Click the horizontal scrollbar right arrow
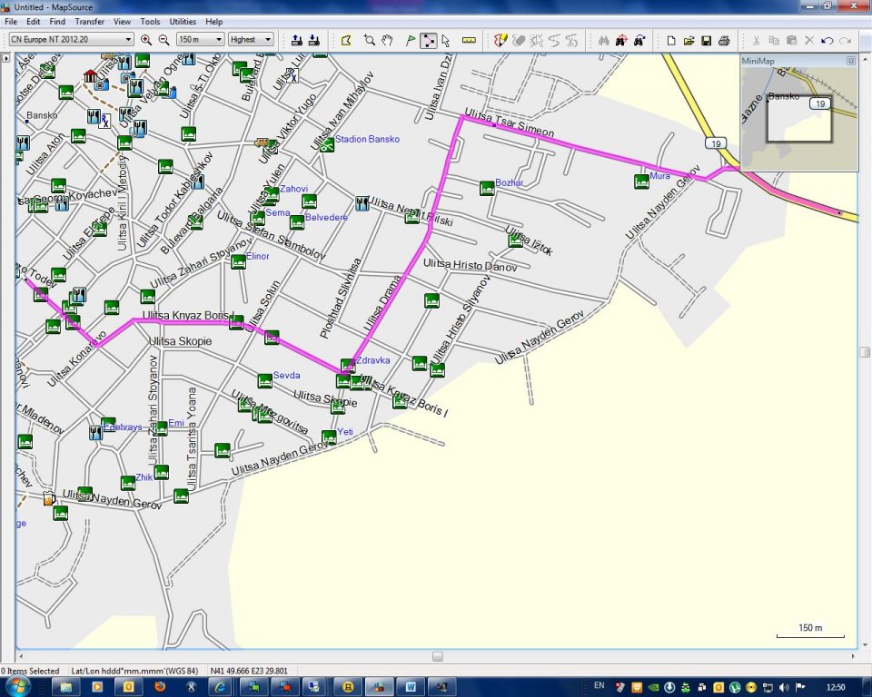This screenshot has height=697, width=872. 853,656
